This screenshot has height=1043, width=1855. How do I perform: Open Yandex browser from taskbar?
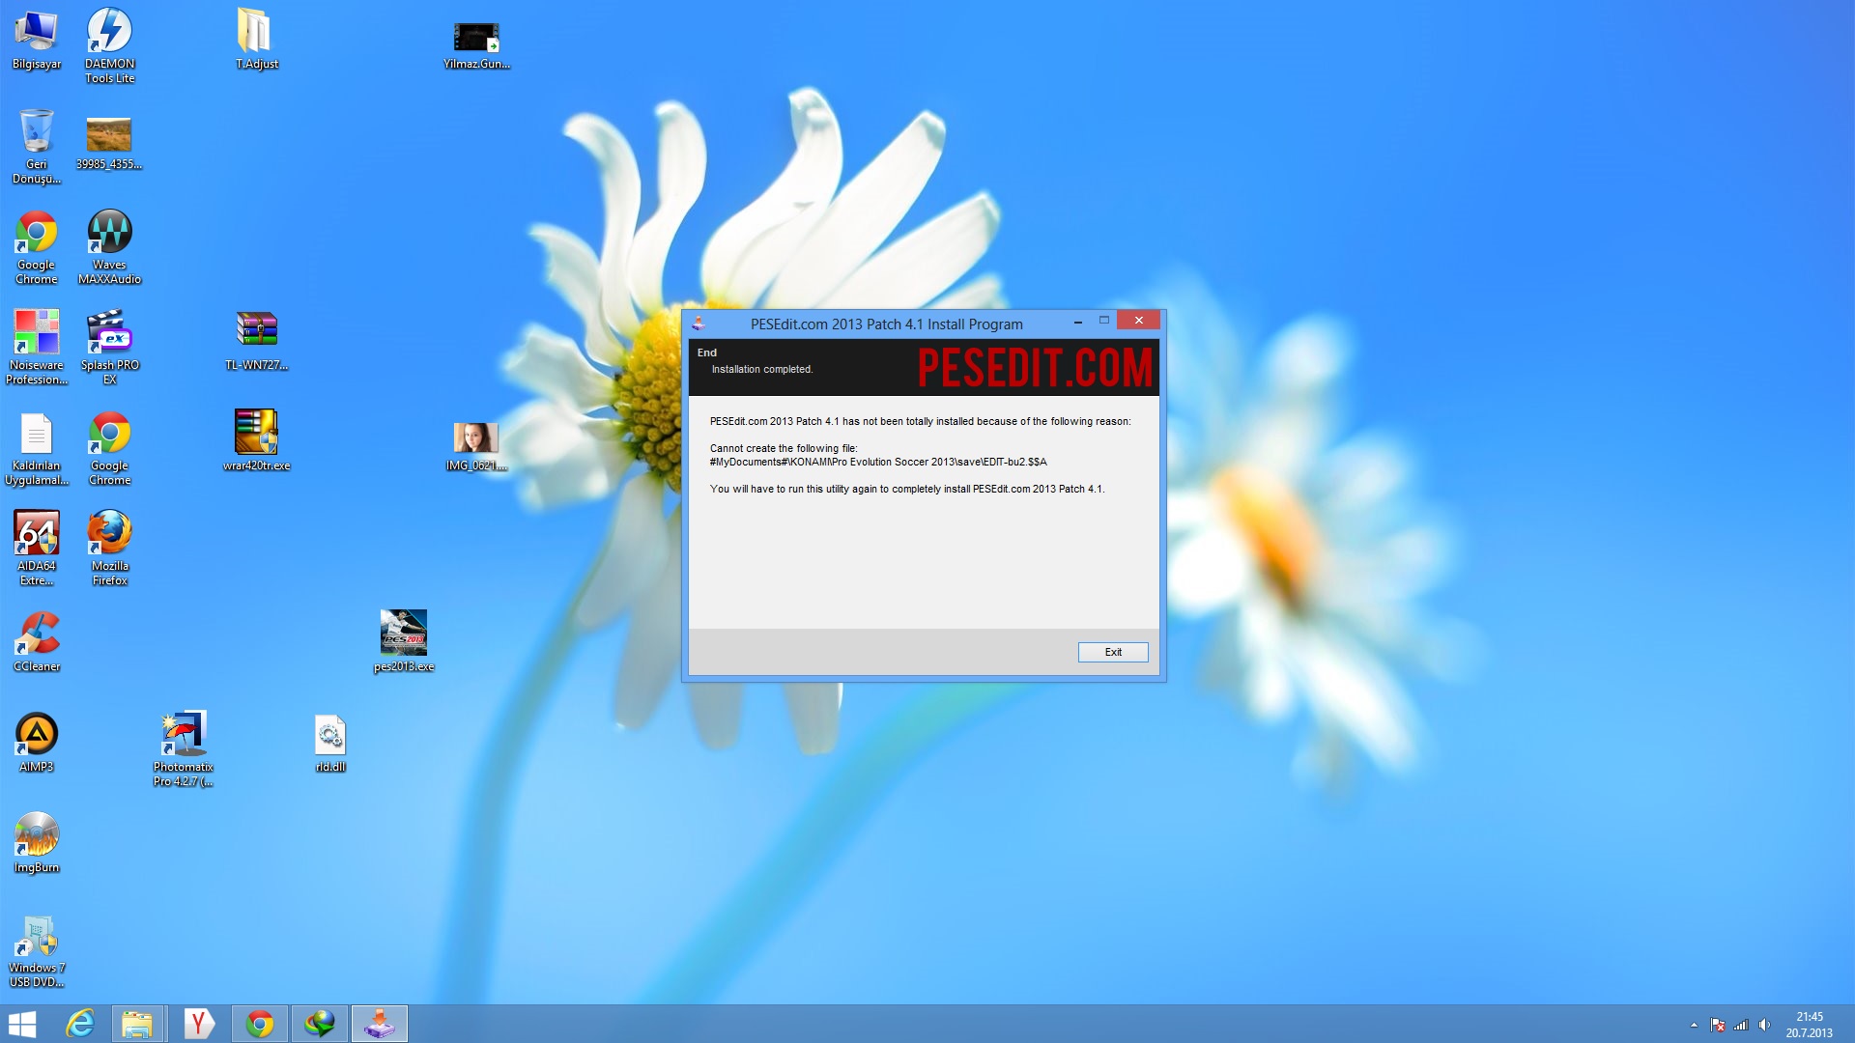coord(198,1024)
